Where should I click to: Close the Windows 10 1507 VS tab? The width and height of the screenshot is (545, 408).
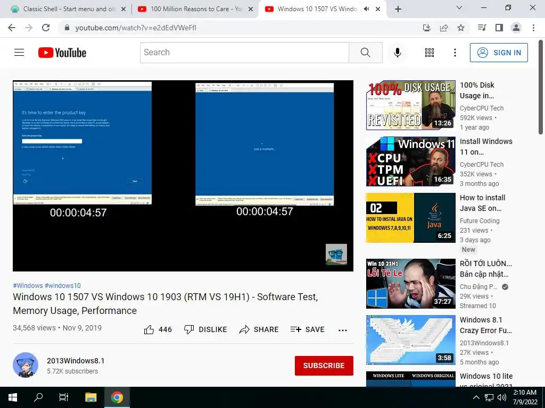click(378, 10)
